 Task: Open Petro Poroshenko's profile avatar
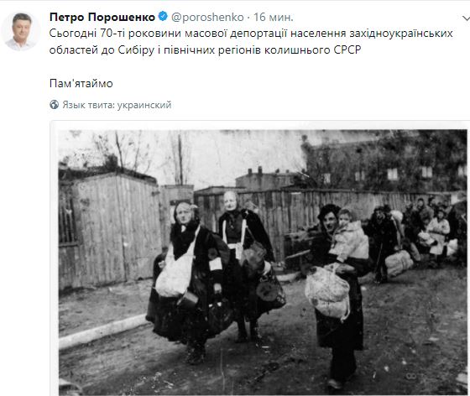pos(21,31)
